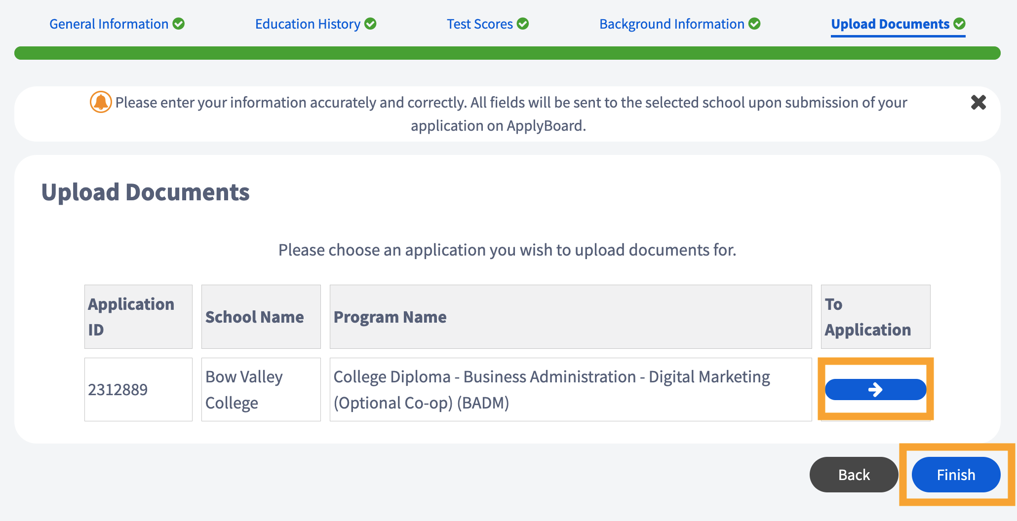Click green checkmark beside General Information

pos(179,24)
